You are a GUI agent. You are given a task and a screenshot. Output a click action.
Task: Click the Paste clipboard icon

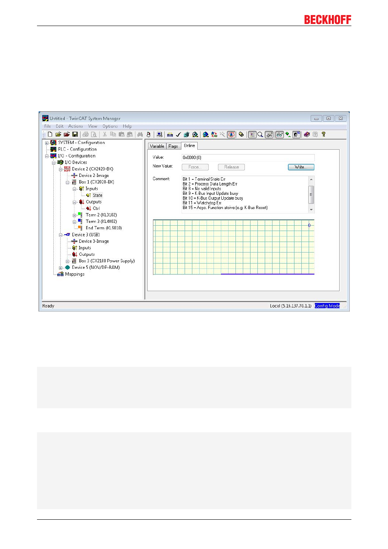tap(121, 134)
